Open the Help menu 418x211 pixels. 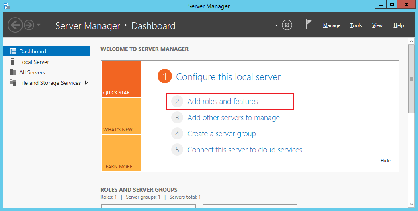pyautogui.click(x=399, y=25)
